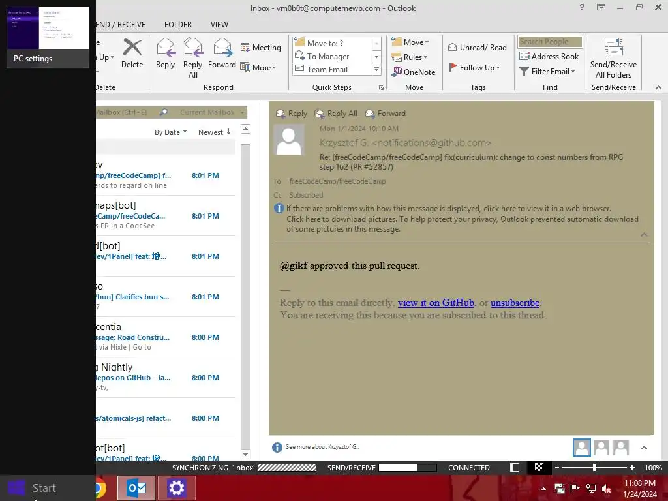This screenshot has height=501, width=668.
Task: Click the zoom in plus button
Action: click(631, 468)
